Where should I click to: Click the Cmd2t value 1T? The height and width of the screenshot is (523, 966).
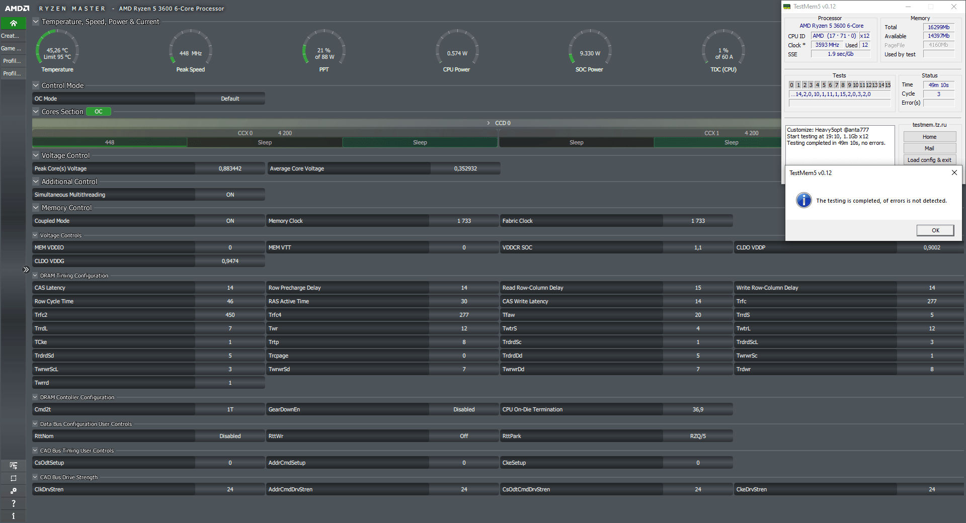click(x=230, y=409)
